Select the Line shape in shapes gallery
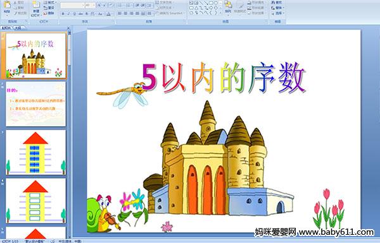This screenshot has height=243, width=380. pyautogui.click(x=201, y=3)
